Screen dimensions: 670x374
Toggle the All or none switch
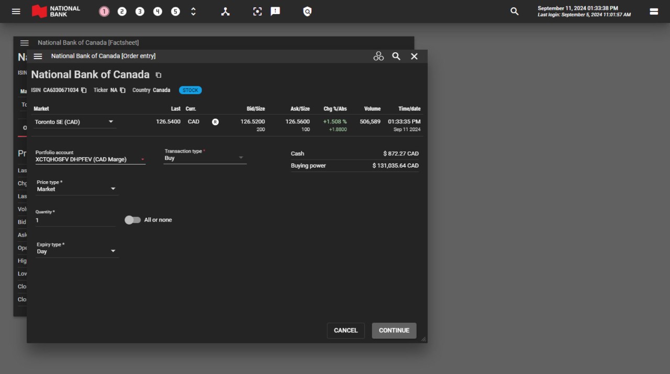132,220
